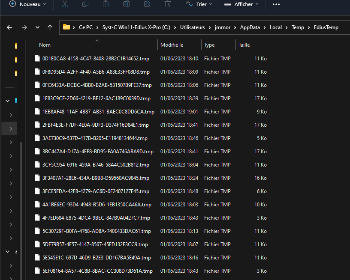This screenshot has width=350, height=280.
Task: Navigate to Ce PC in breadcrumb
Action: pos(86,27)
